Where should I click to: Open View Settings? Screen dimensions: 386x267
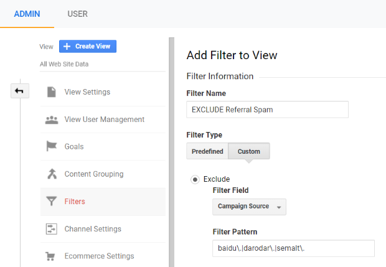pyautogui.click(x=103, y=92)
